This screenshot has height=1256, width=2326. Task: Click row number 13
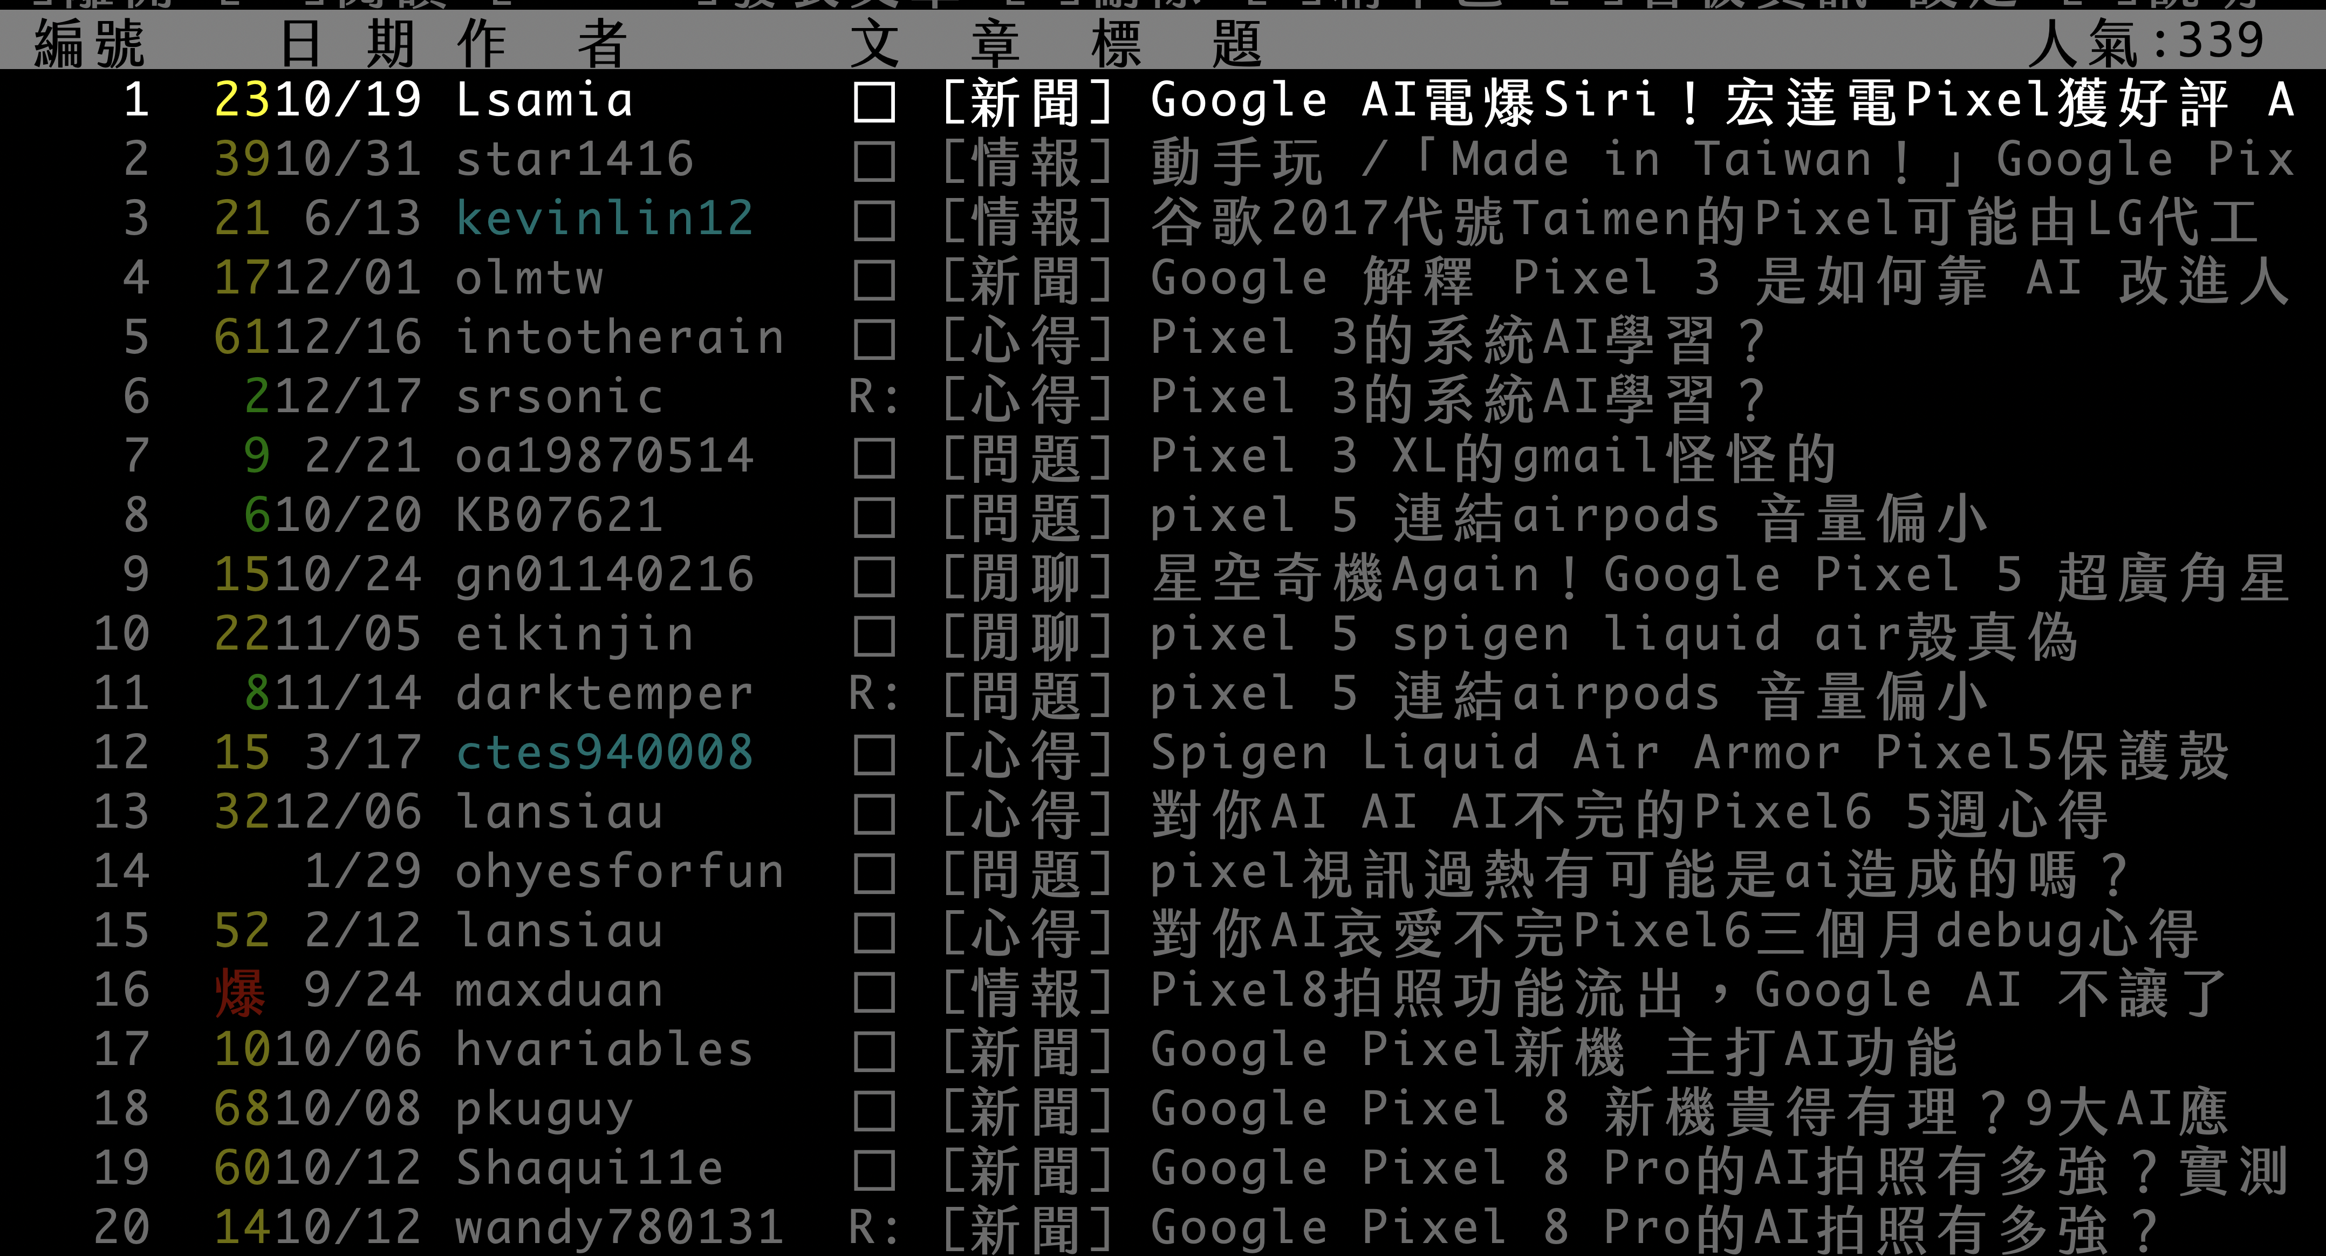[x=121, y=813]
